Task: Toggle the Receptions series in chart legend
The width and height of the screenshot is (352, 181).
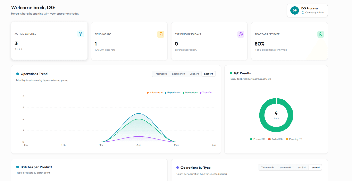Action: pos(190,93)
